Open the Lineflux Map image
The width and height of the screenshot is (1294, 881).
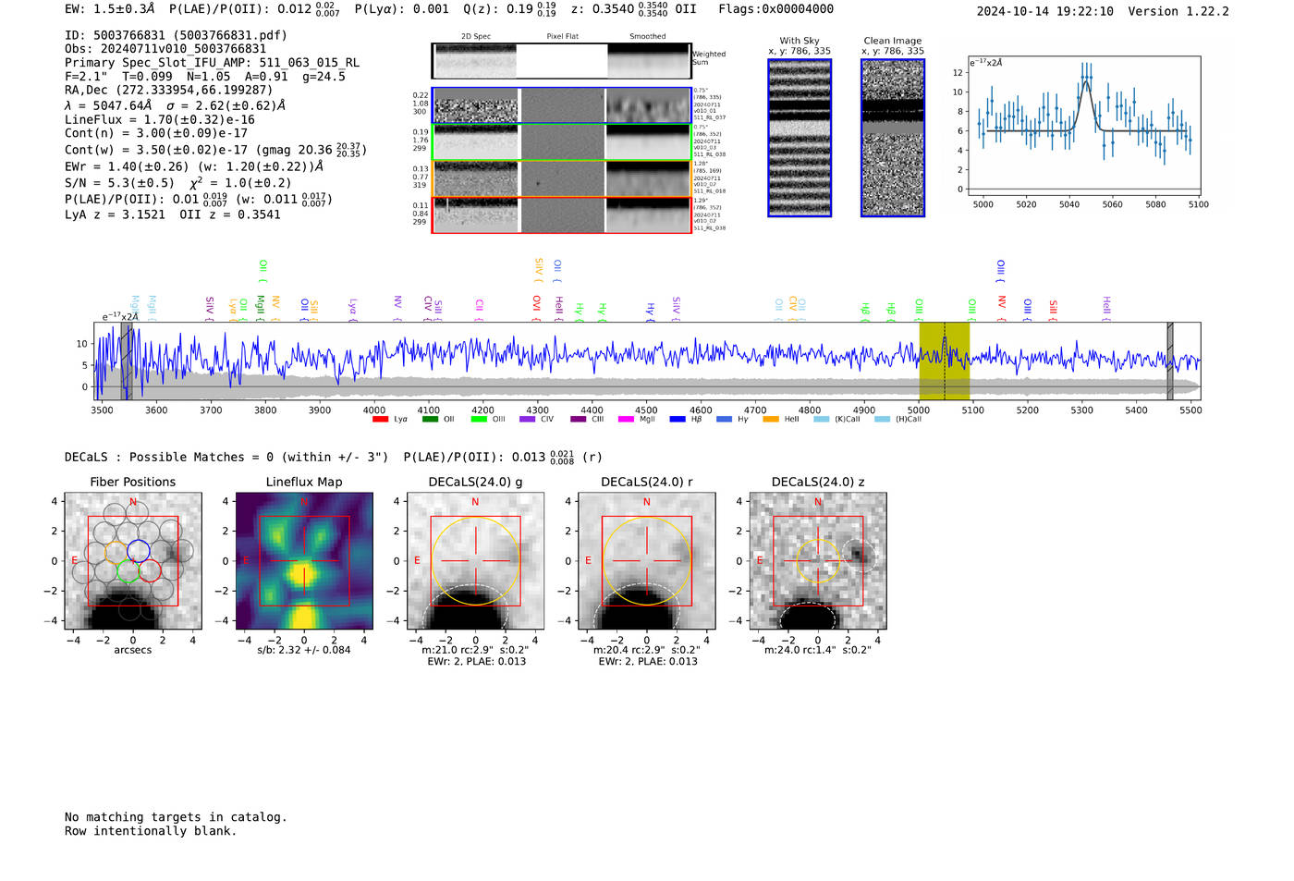304,561
